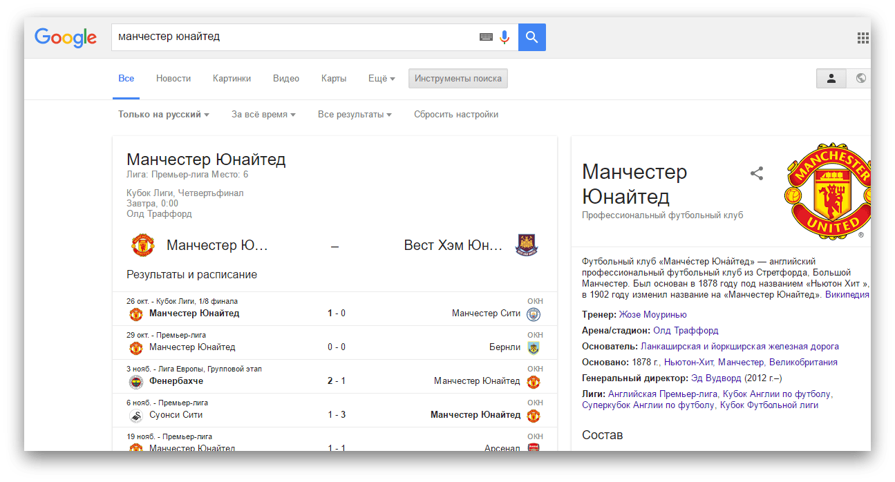This screenshot has width=895, height=482.
Task: Open the on-screen keyboard icon
Action: (x=486, y=37)
